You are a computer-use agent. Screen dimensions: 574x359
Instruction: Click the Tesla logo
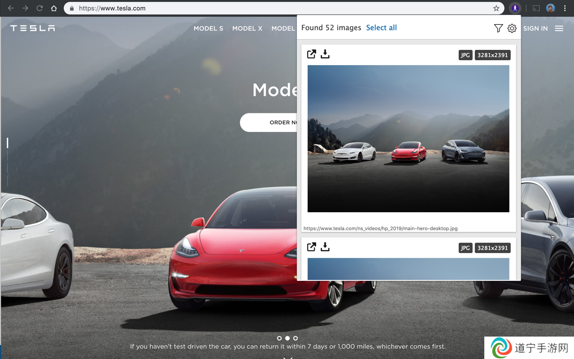click(x=33, y=28)
